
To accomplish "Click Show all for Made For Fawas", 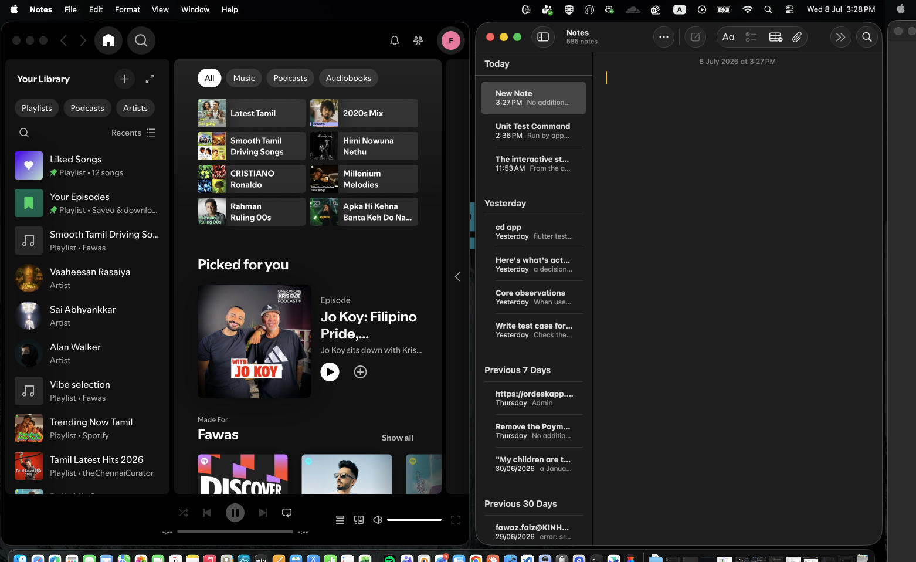I will coord(397,438).
